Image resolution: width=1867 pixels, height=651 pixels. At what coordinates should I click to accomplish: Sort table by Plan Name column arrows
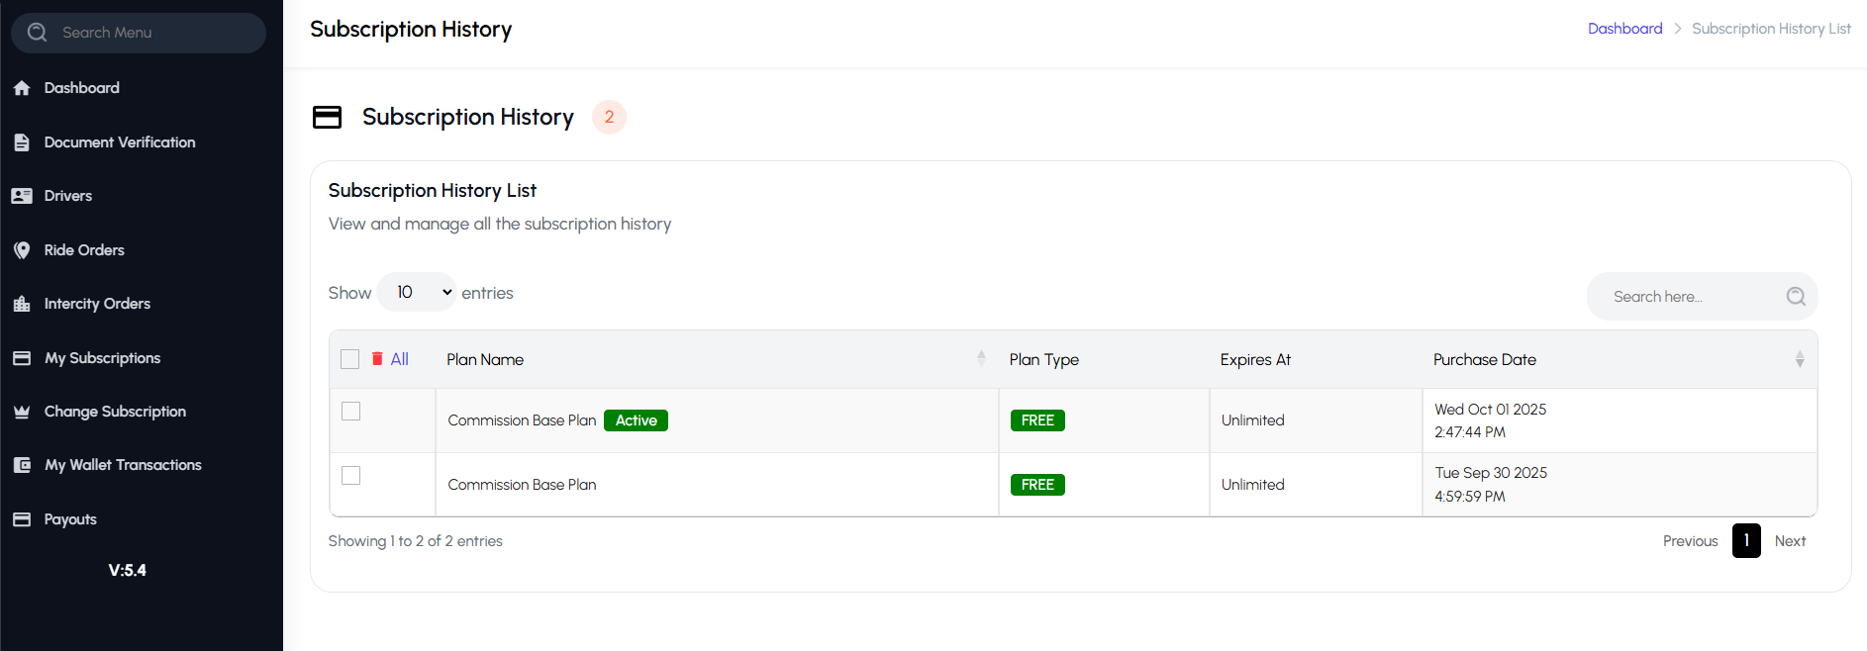(981, 359)
